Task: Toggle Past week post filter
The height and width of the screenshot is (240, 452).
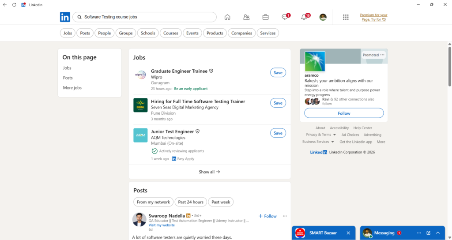Action: point(221,202)
